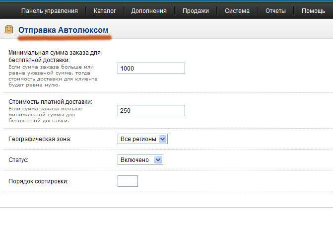The width and height of the screenshot is (333, 240).
Task: Open the Панель управления menu
Action: (x=49, y=10)
